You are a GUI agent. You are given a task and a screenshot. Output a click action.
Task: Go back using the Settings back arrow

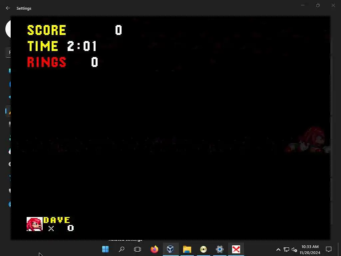pos(8,8)
